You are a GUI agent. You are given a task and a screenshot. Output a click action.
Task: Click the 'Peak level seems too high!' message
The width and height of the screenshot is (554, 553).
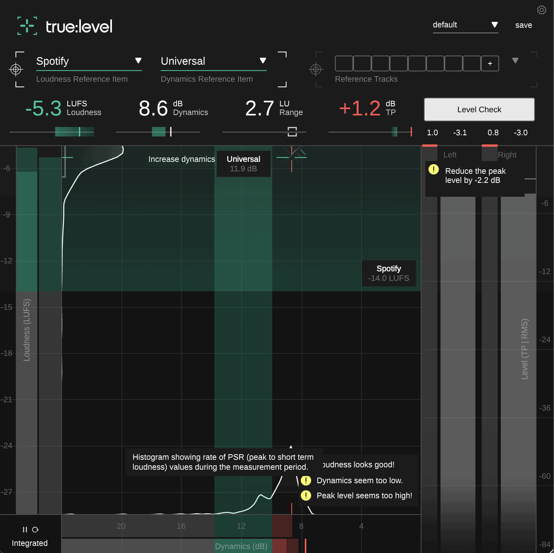point(365,495)
